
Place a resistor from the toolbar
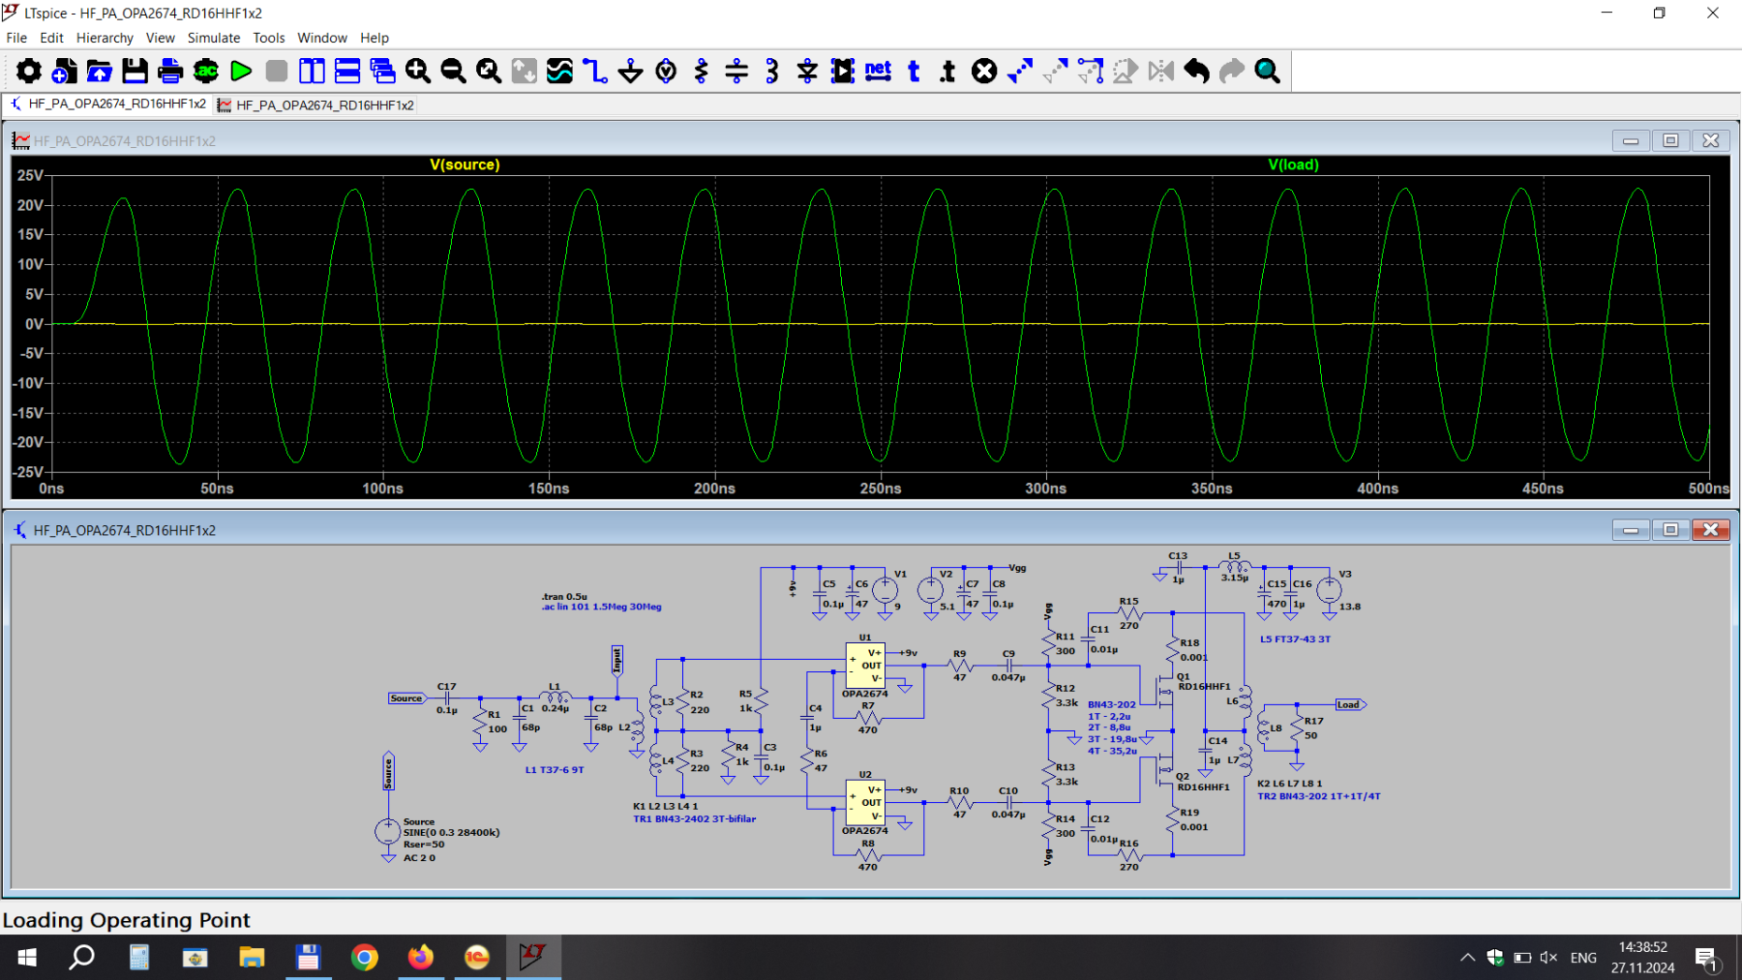702,71
